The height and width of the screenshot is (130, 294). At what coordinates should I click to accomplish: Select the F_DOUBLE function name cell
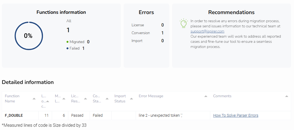coord(14,115)
